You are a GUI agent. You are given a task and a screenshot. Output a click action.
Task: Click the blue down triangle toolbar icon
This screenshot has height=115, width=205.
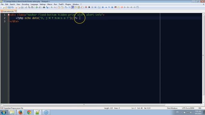coord(109,7)
